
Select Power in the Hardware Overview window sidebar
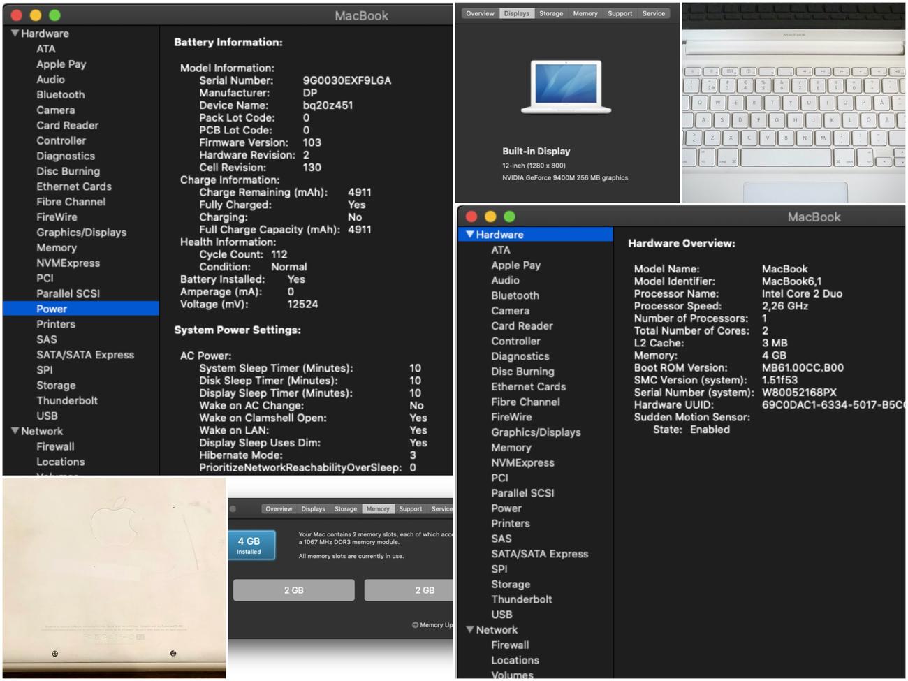pyautogui.click(x=506, y=508)
